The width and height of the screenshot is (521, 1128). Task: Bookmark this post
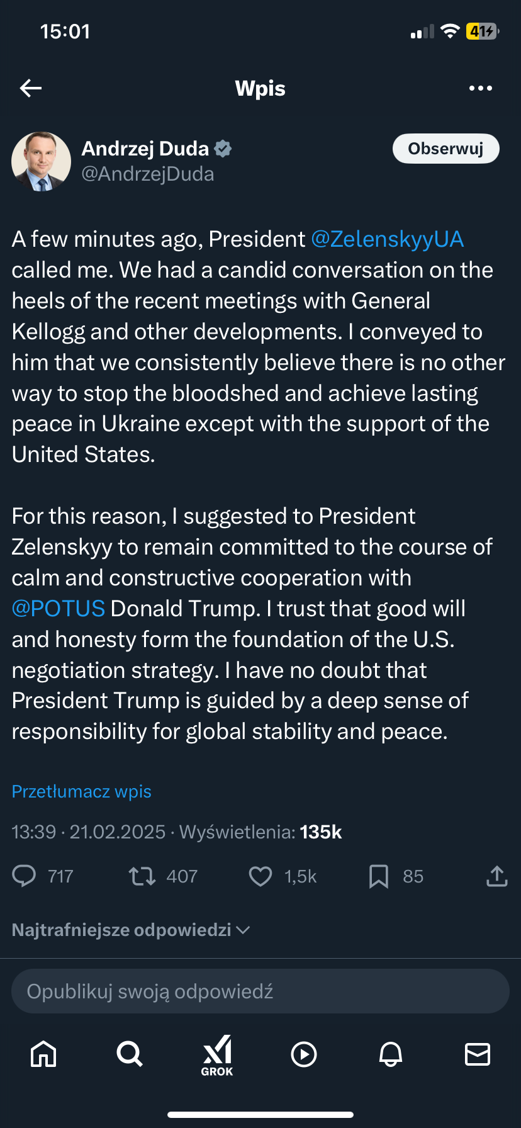[378, 876]
